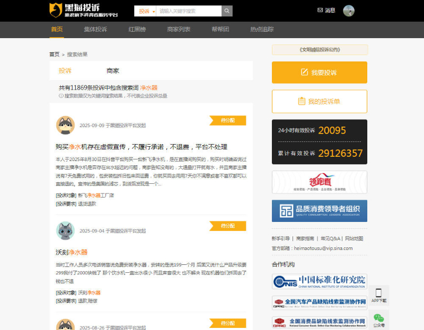The width and height of the screenshot is (424, 330).
Task: Click the 首页 breadcrumb link
Action: coord(54,54)
